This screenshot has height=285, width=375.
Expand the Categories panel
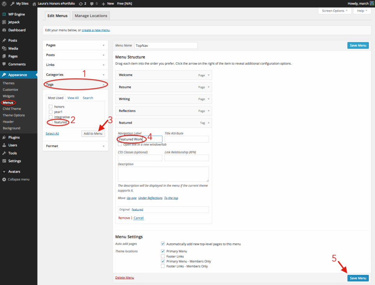point(103,75)
